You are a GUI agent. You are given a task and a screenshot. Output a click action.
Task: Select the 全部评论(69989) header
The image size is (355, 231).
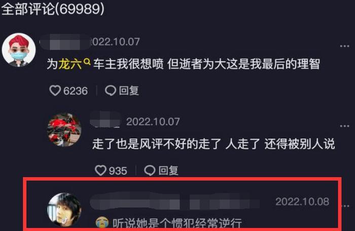[53, 9]
